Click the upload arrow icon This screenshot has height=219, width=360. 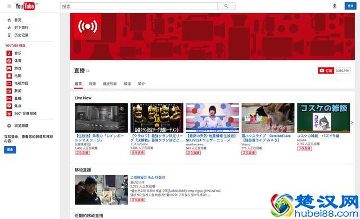(x=335, y=6)
